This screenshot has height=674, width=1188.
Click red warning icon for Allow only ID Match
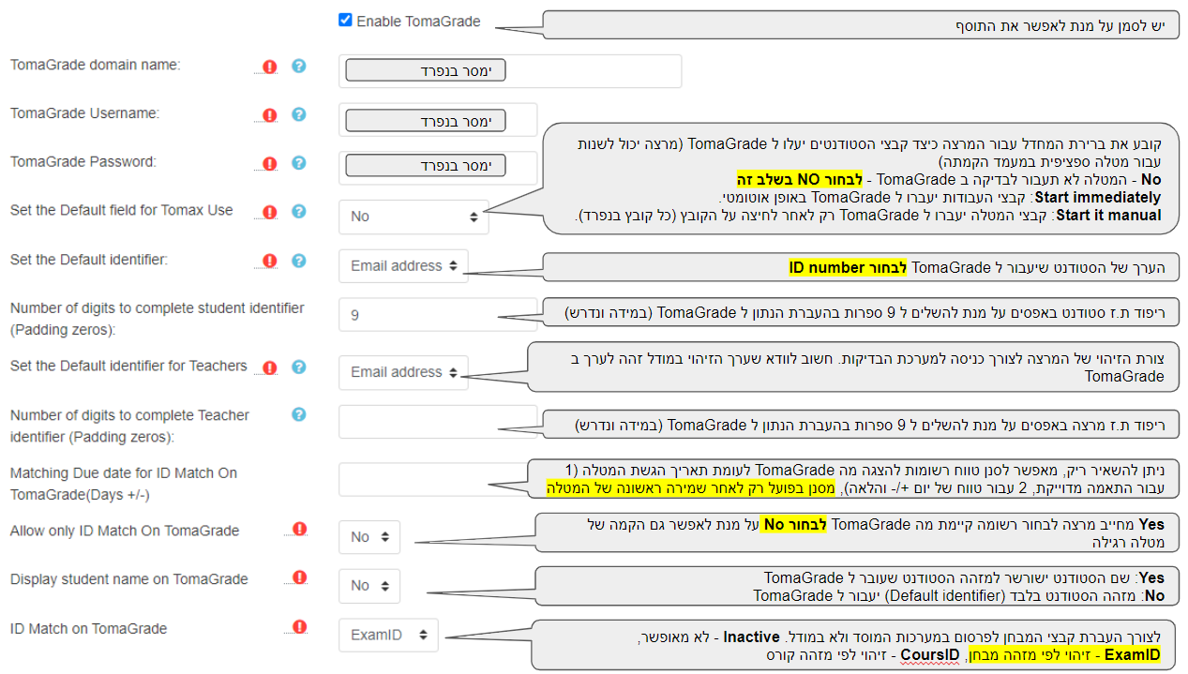pos(299,530)
